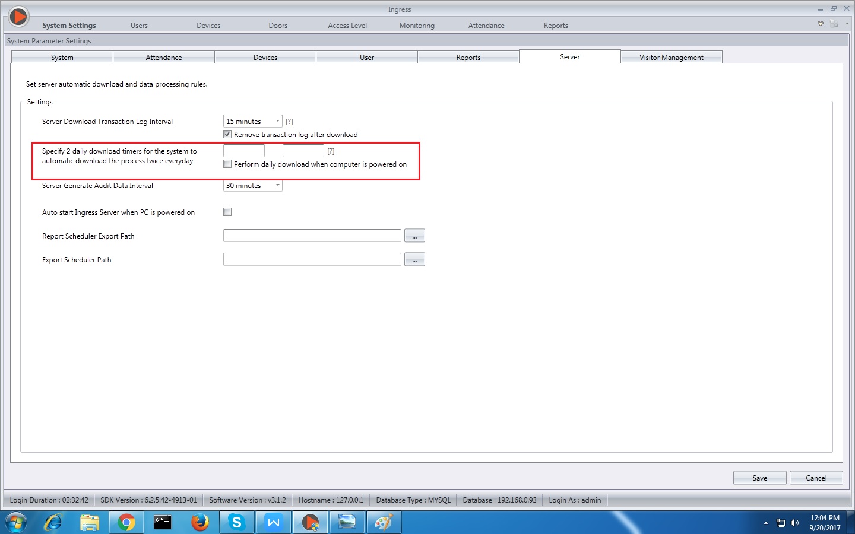Screen dimensions: 855x534
Task: Switch to Google Chrome on the taskbar
Action: pos(126,522)
